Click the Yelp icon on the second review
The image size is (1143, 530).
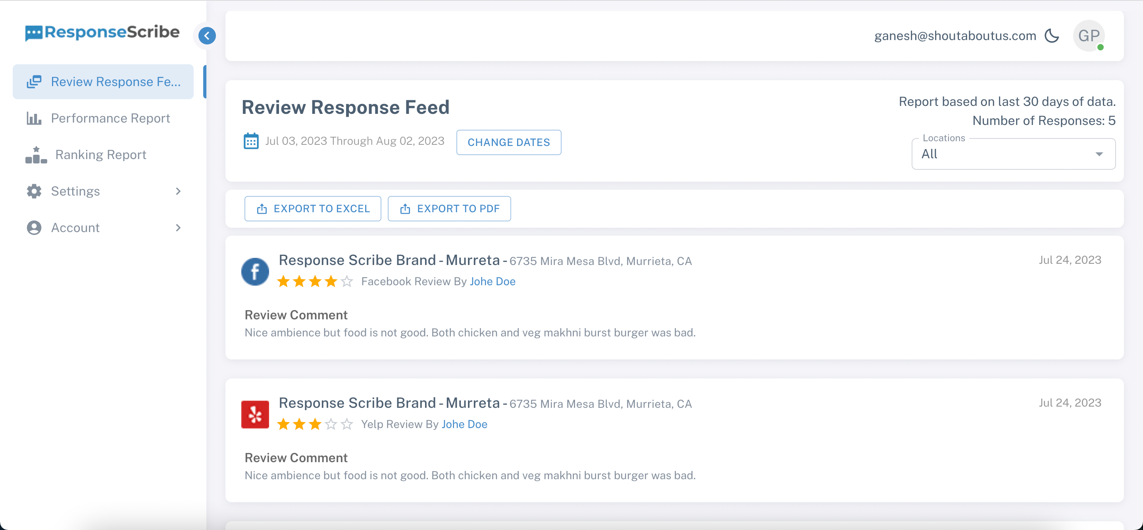pos(255,414)
